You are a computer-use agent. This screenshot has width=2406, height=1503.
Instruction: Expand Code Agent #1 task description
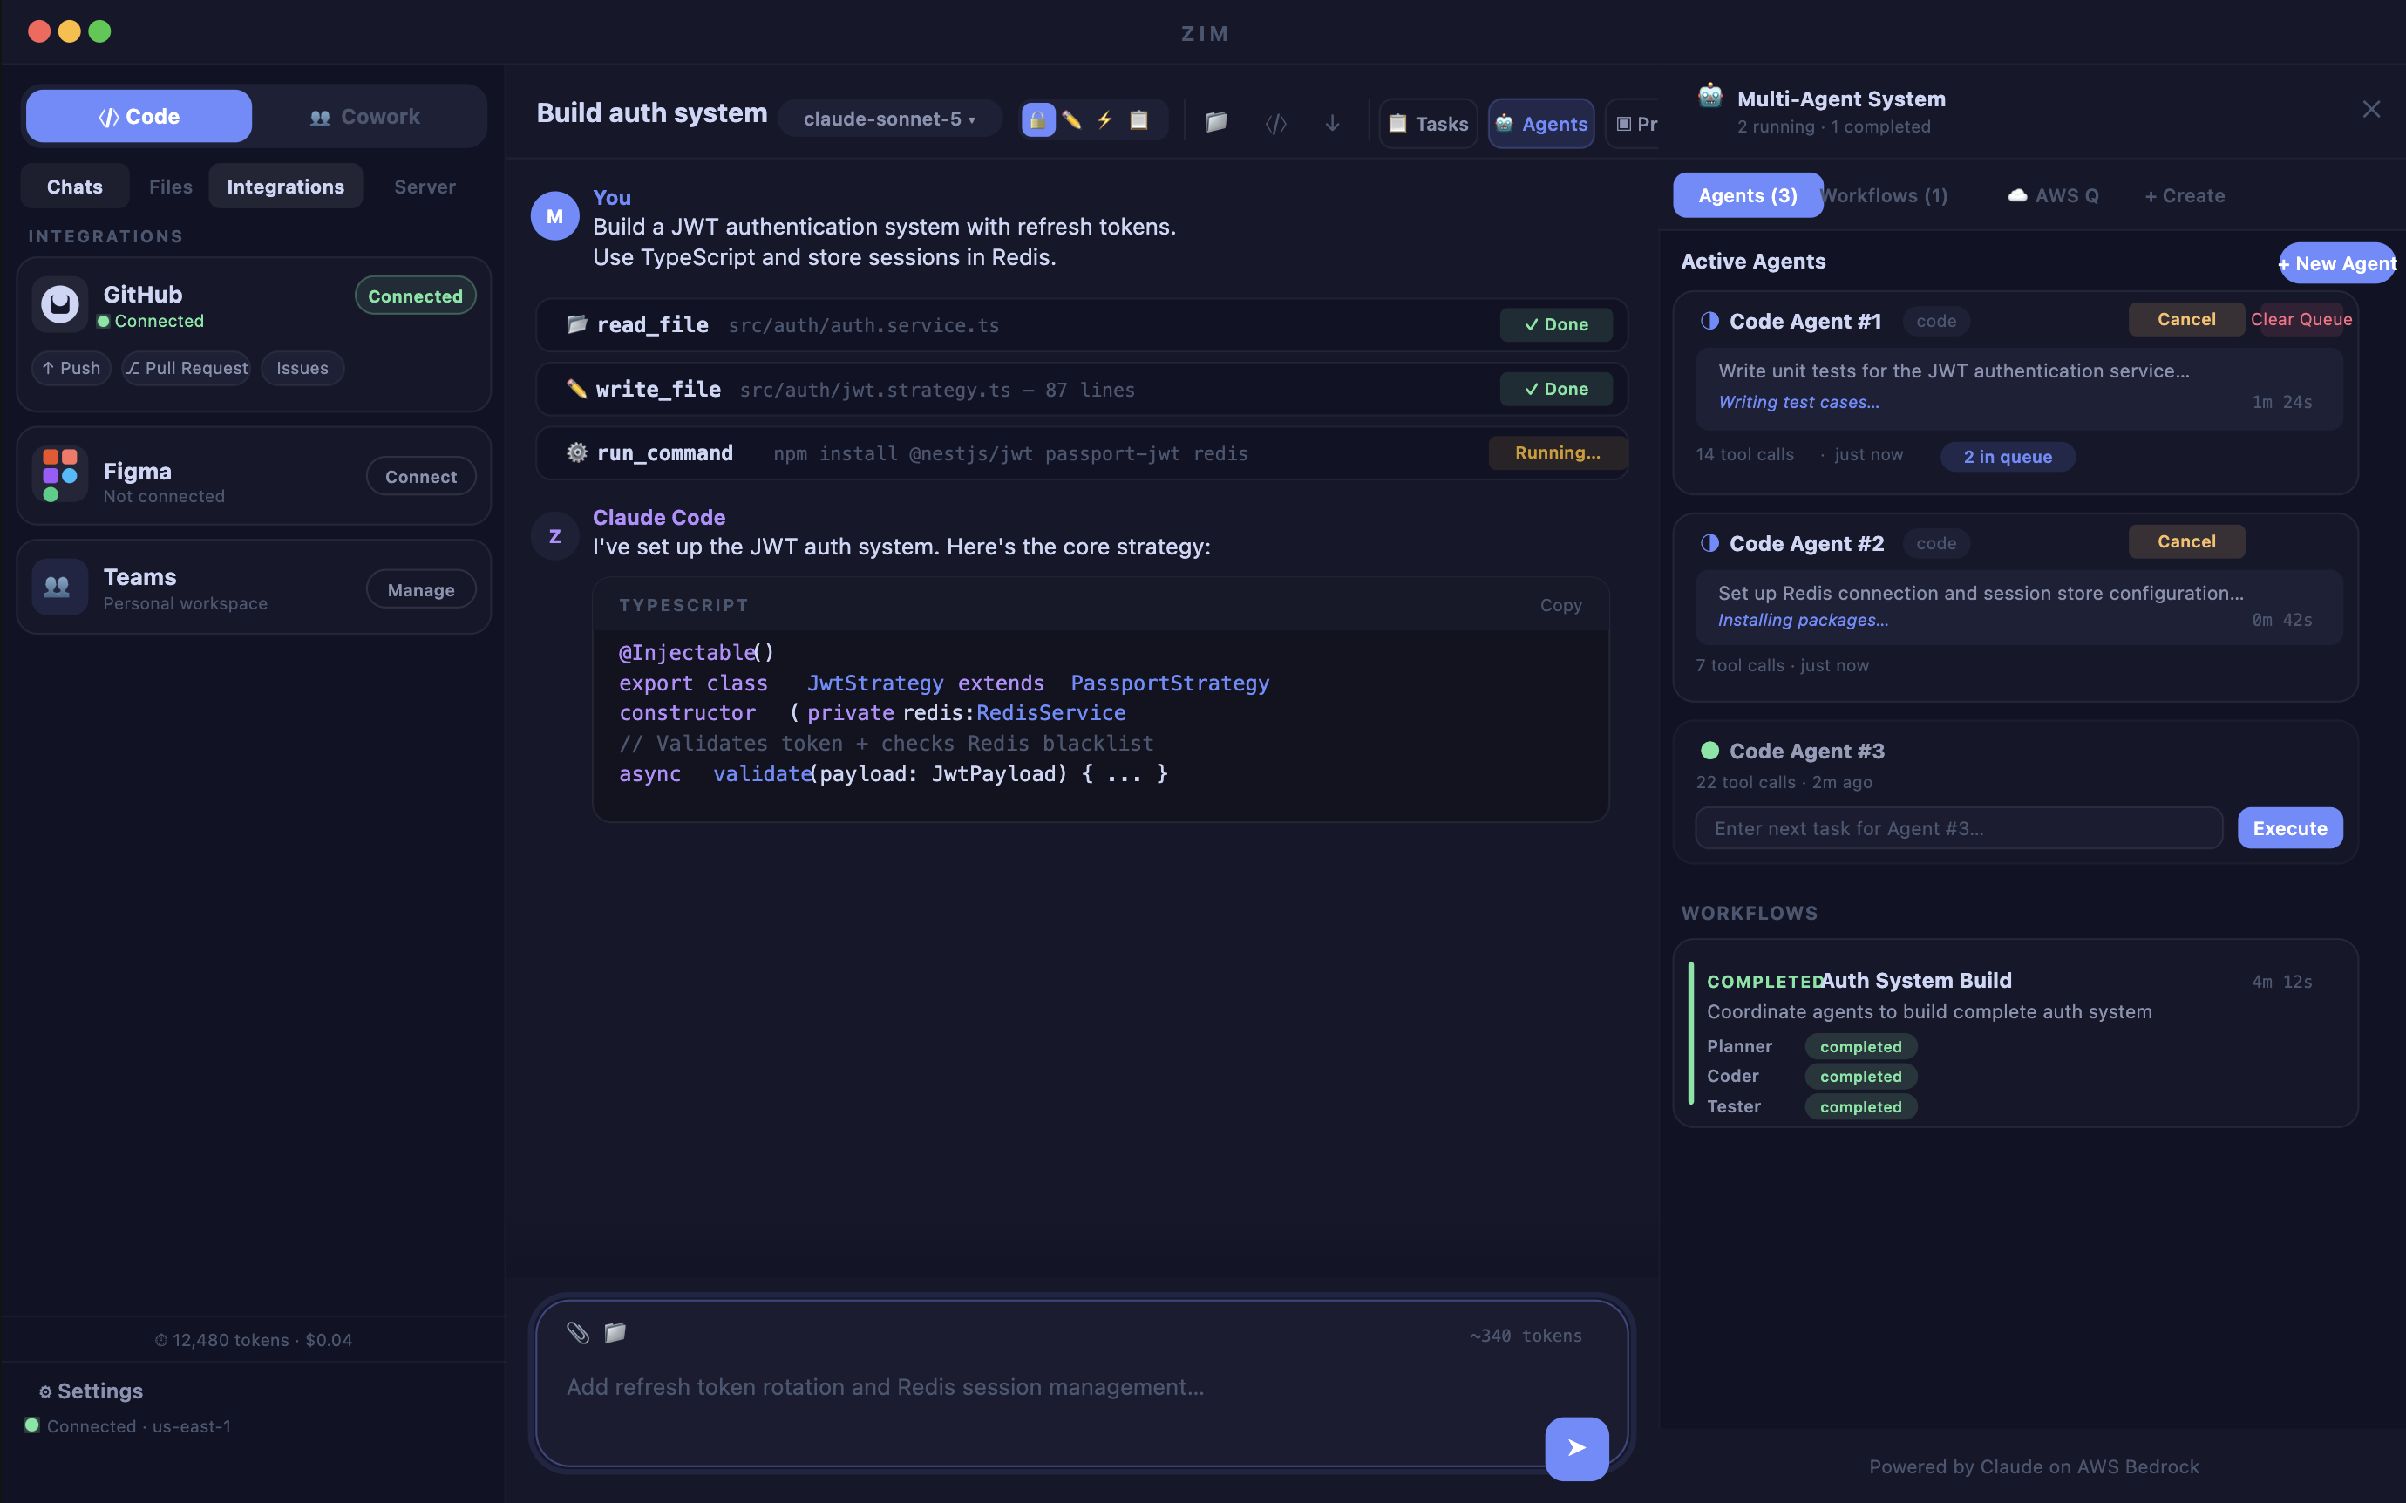(2018, 388)
